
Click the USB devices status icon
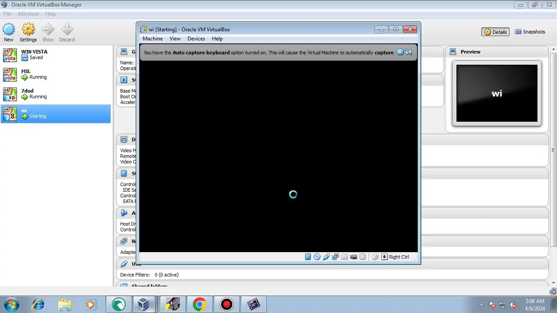click(x=326, y=257)
